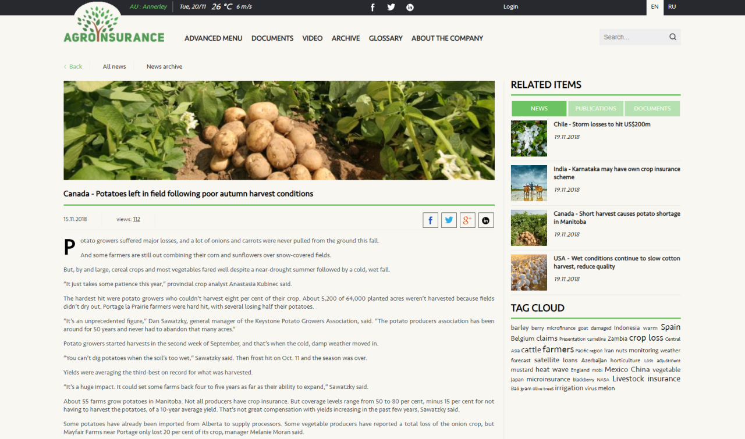The image size is (745, 439).
Task: Click the article views count 112
Action: coord(136,219)
